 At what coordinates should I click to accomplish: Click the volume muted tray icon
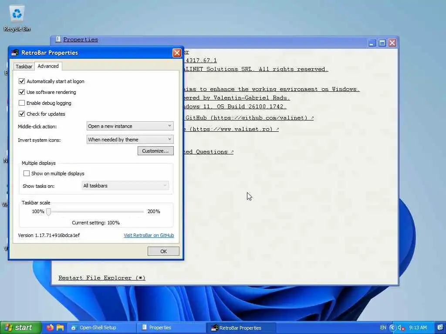pos(401,328)
